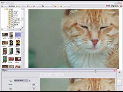Select the 00006 thumbnail

(x=18, y=51)
